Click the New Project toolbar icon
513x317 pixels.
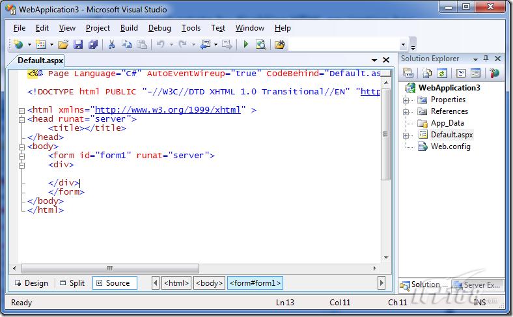[x=19, y=44]
